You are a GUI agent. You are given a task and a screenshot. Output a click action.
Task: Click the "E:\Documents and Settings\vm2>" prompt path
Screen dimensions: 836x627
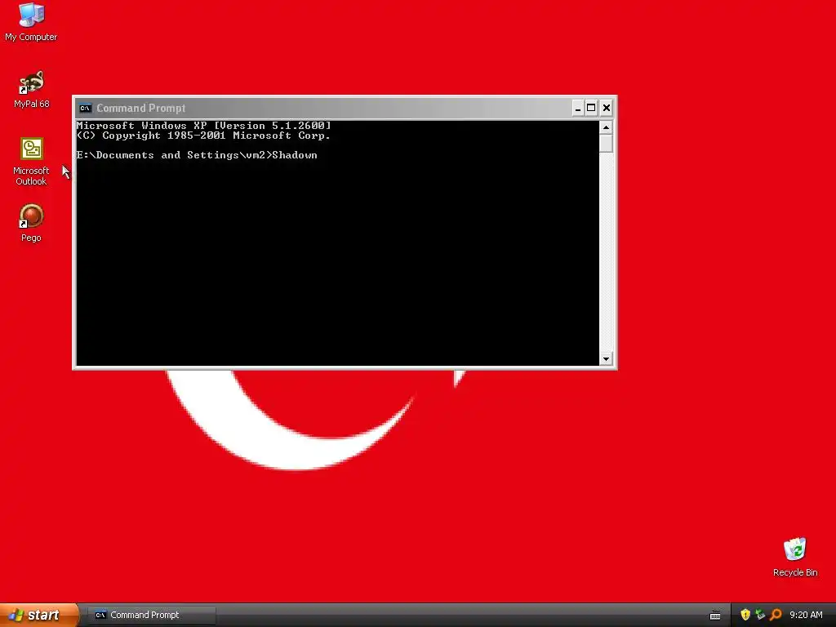(175, 155)
